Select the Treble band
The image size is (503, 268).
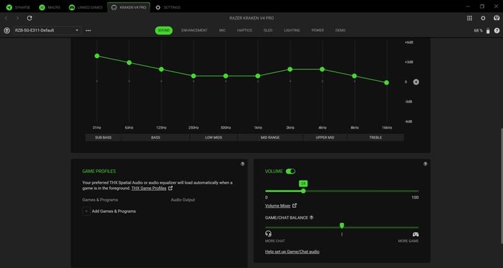pos(376,138)
